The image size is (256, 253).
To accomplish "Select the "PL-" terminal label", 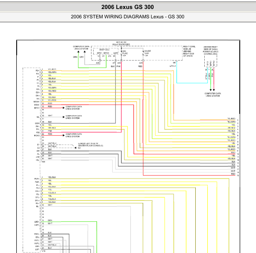I will tap(38, 185).
